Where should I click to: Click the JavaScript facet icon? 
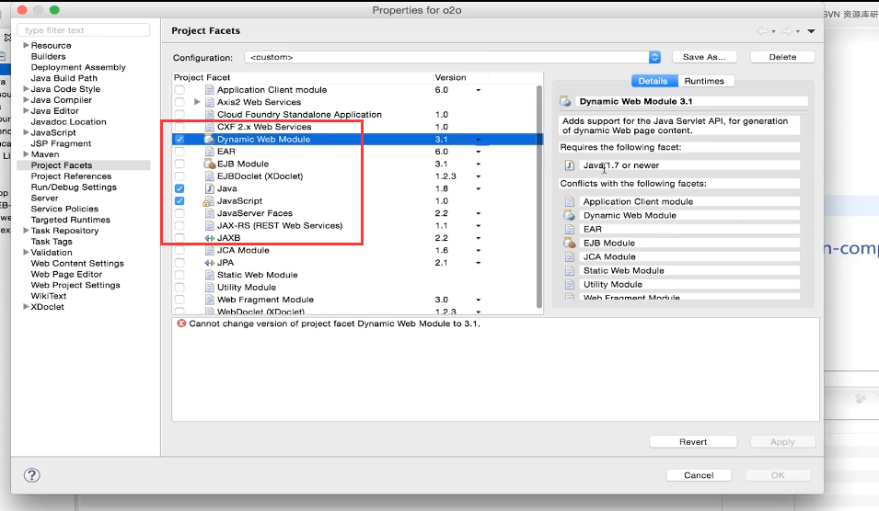209,201
